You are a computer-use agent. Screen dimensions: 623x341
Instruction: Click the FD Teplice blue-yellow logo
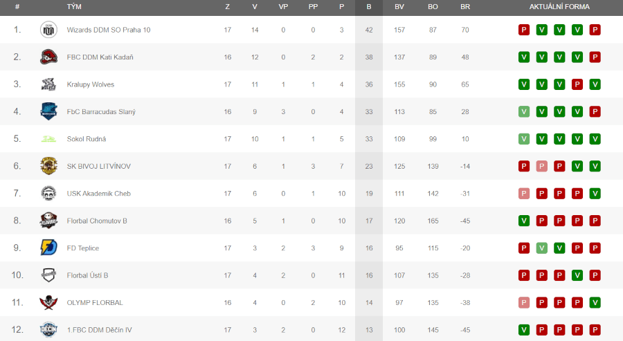click(48, 248)
